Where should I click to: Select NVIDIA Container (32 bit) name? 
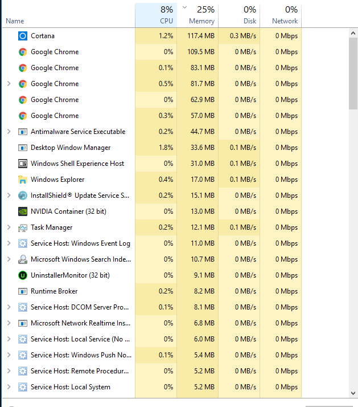[x=68, y=211]
